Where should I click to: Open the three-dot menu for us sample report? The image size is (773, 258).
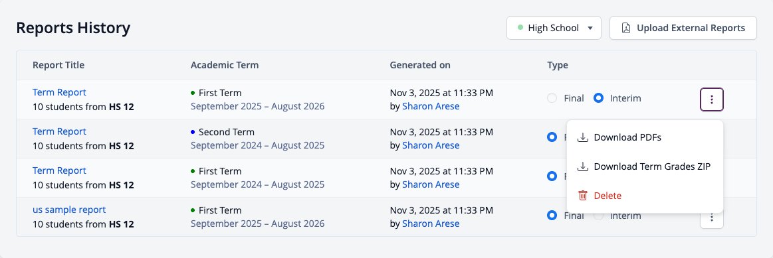711,217
